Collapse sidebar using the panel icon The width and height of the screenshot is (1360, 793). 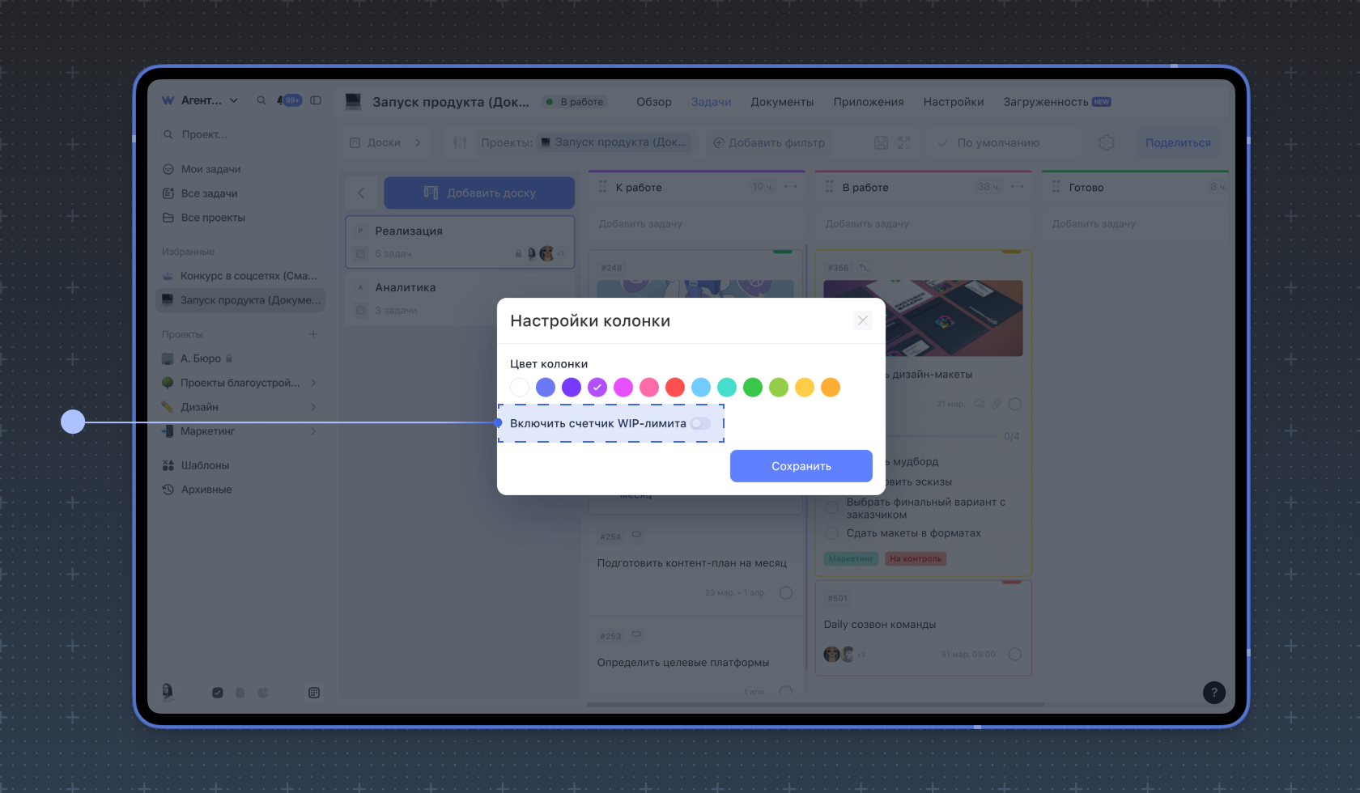click(x=316, y=100)
